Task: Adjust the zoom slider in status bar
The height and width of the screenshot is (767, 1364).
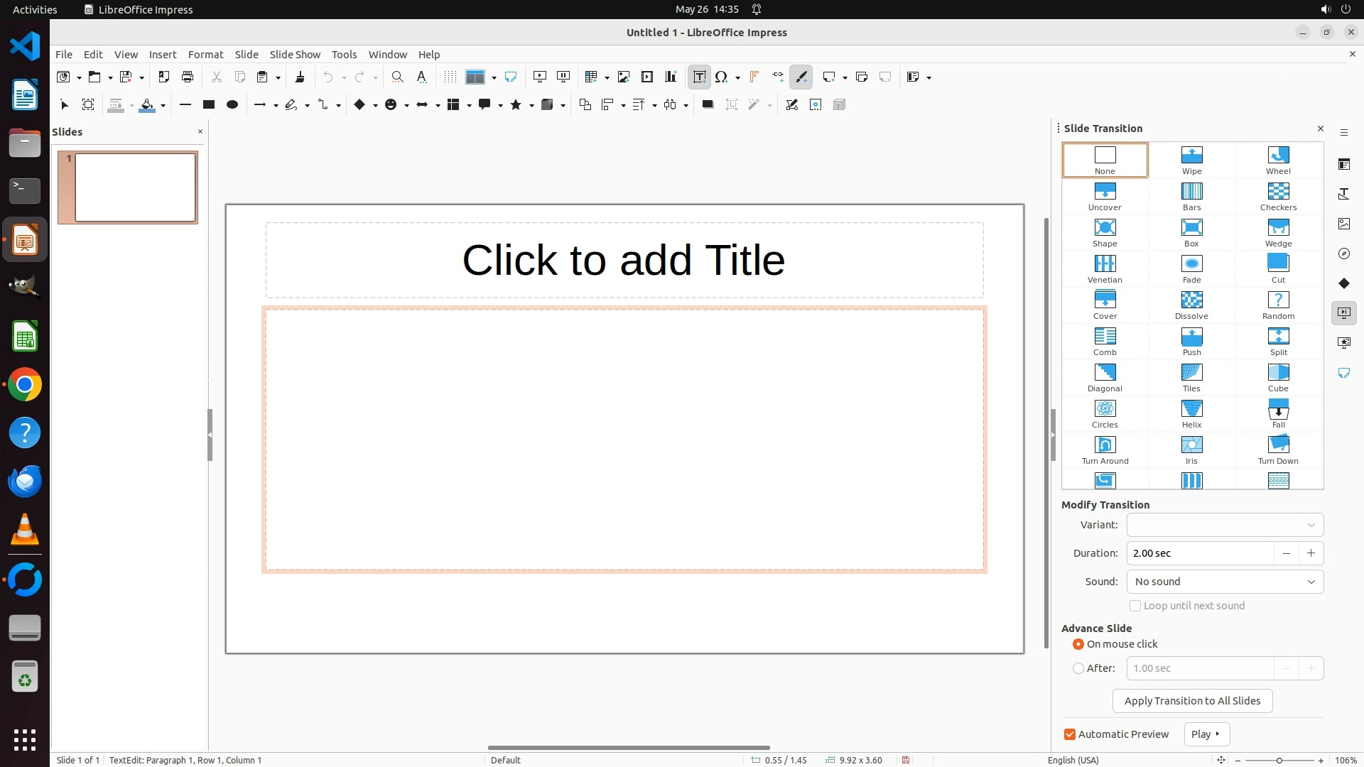Action: tap(1279, 760)
